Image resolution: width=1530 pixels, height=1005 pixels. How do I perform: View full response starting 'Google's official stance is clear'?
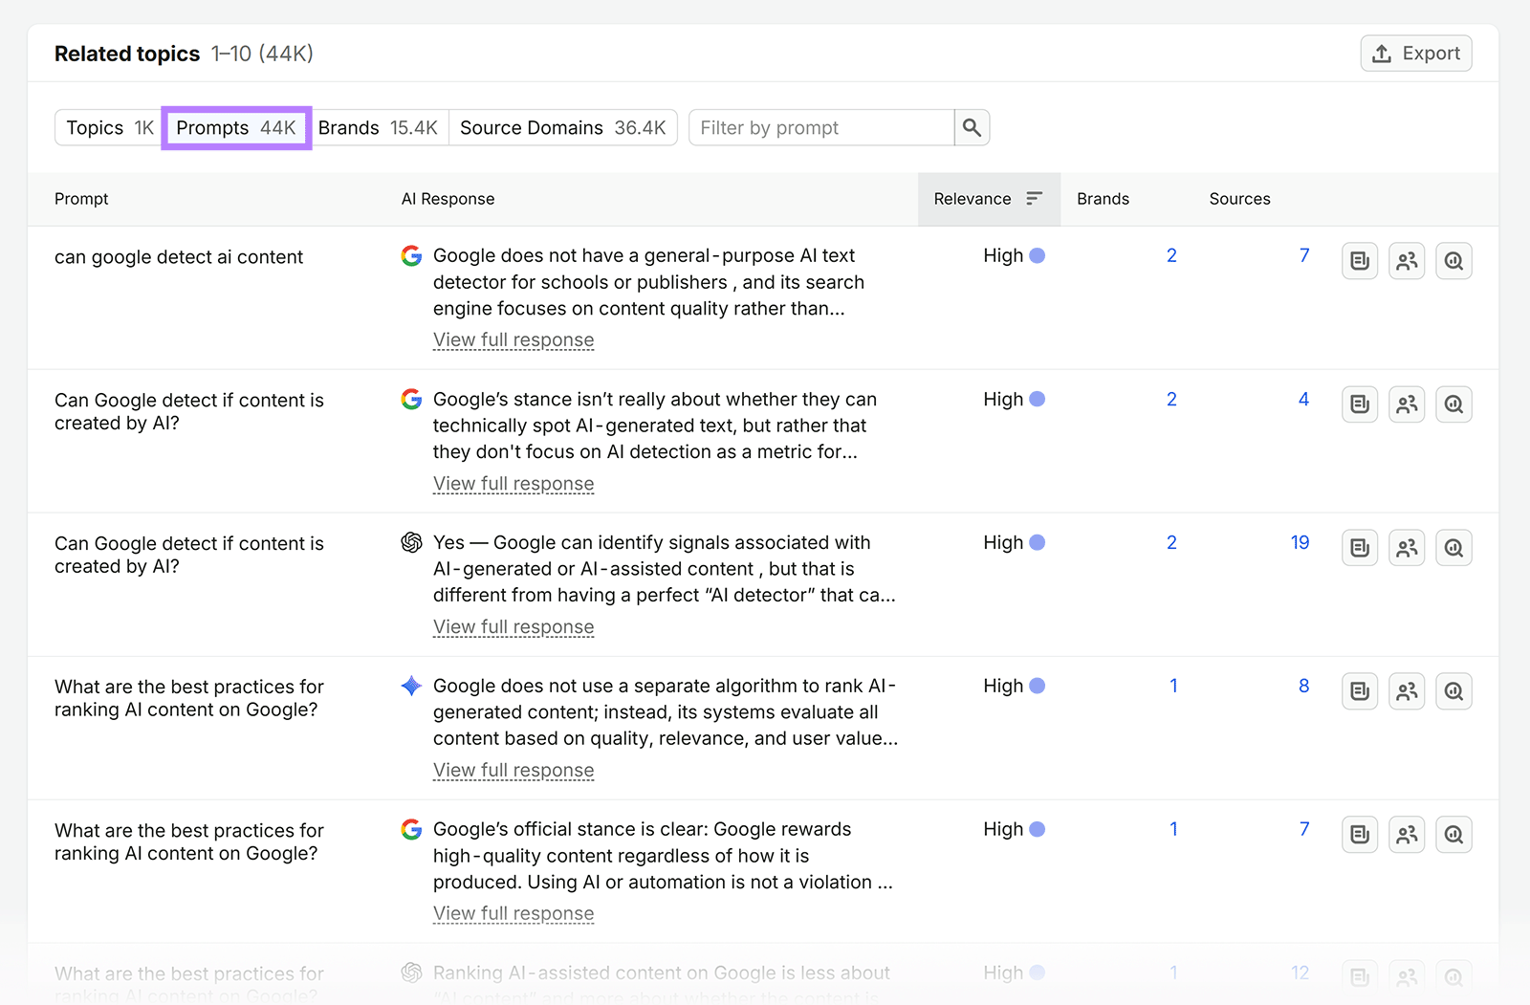point(514,914)
